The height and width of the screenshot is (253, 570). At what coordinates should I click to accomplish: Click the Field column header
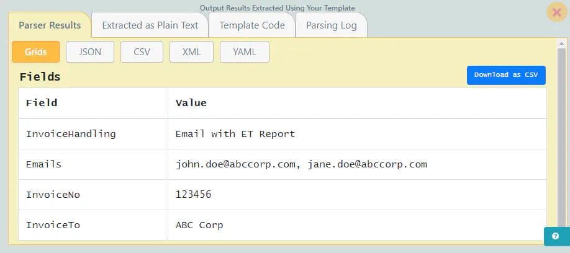(42, 103)
